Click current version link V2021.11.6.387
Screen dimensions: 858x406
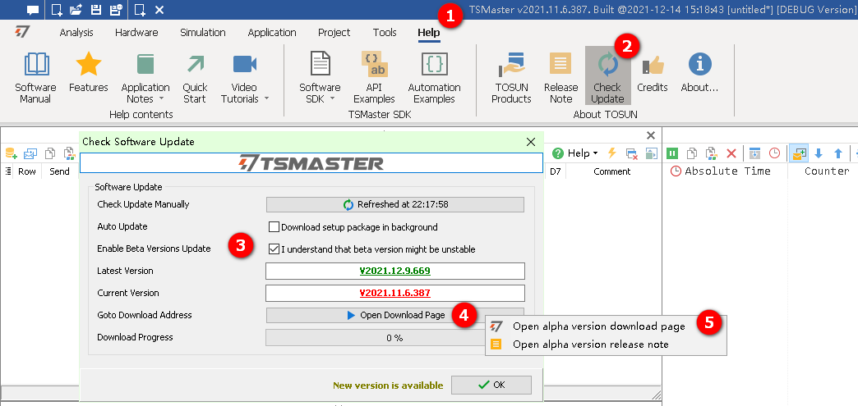[395, 293]
